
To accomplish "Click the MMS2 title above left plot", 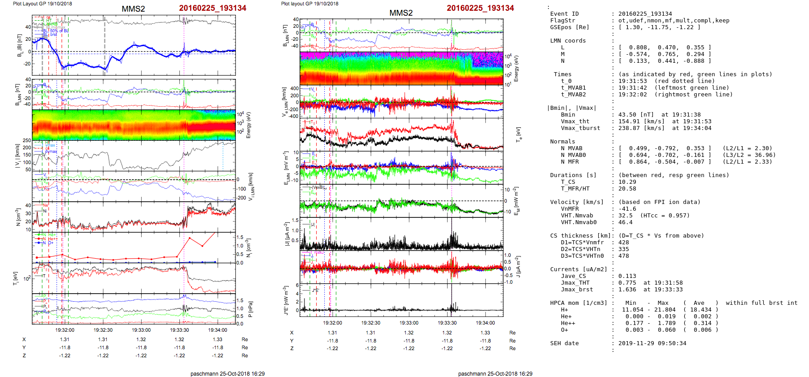I will pos(133,9).
